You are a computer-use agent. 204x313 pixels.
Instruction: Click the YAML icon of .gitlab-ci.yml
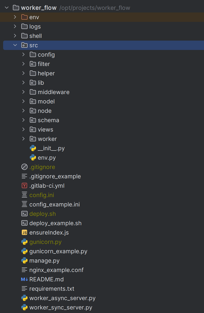coord(24,186)
